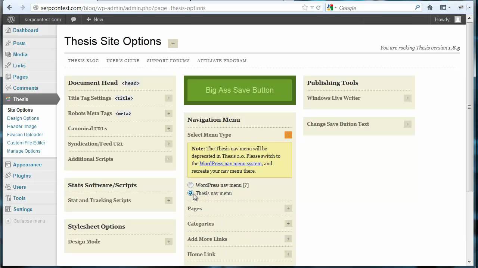Click the New button in admin bar
The height and width of the screenshot is (268, 478).
(94, 19)
